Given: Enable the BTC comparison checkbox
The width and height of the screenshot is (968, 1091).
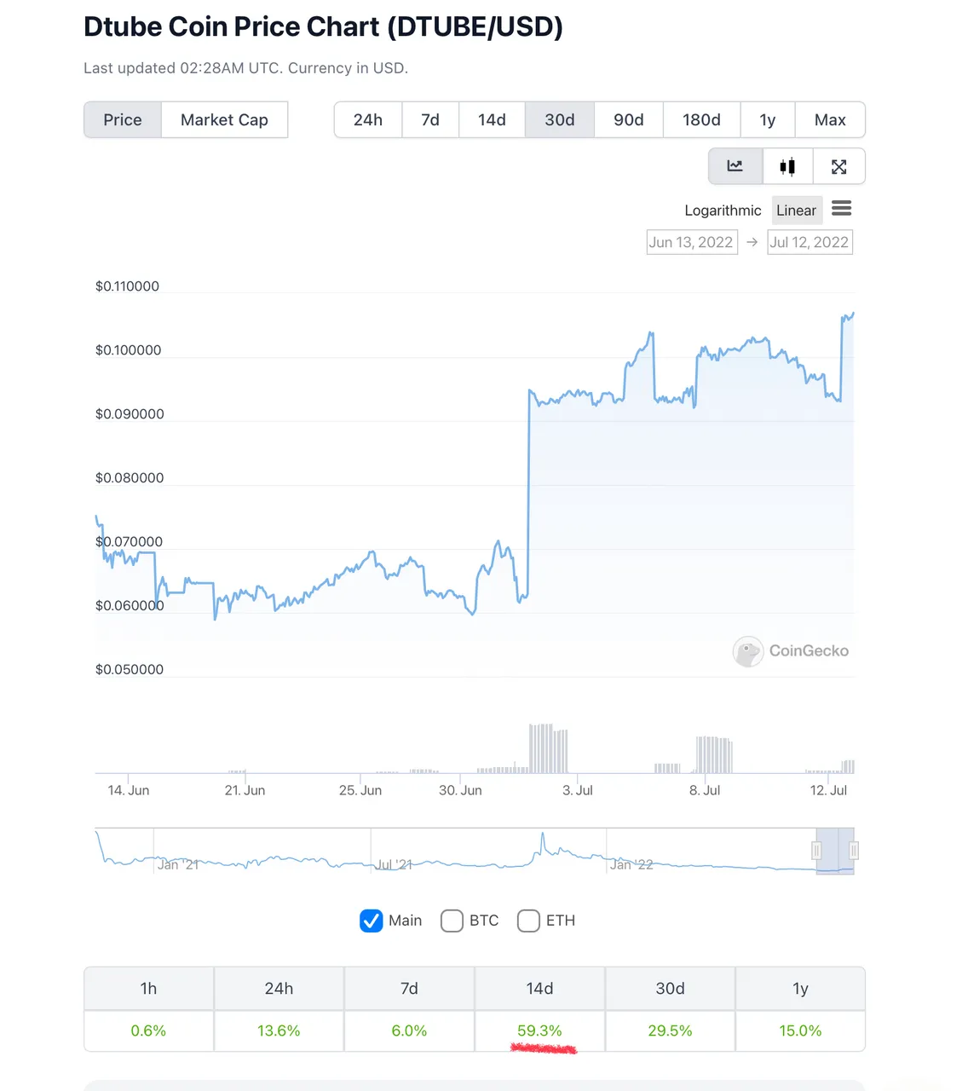Looking at the screenshot, I should pyautogui.click(x=452, y=921).
